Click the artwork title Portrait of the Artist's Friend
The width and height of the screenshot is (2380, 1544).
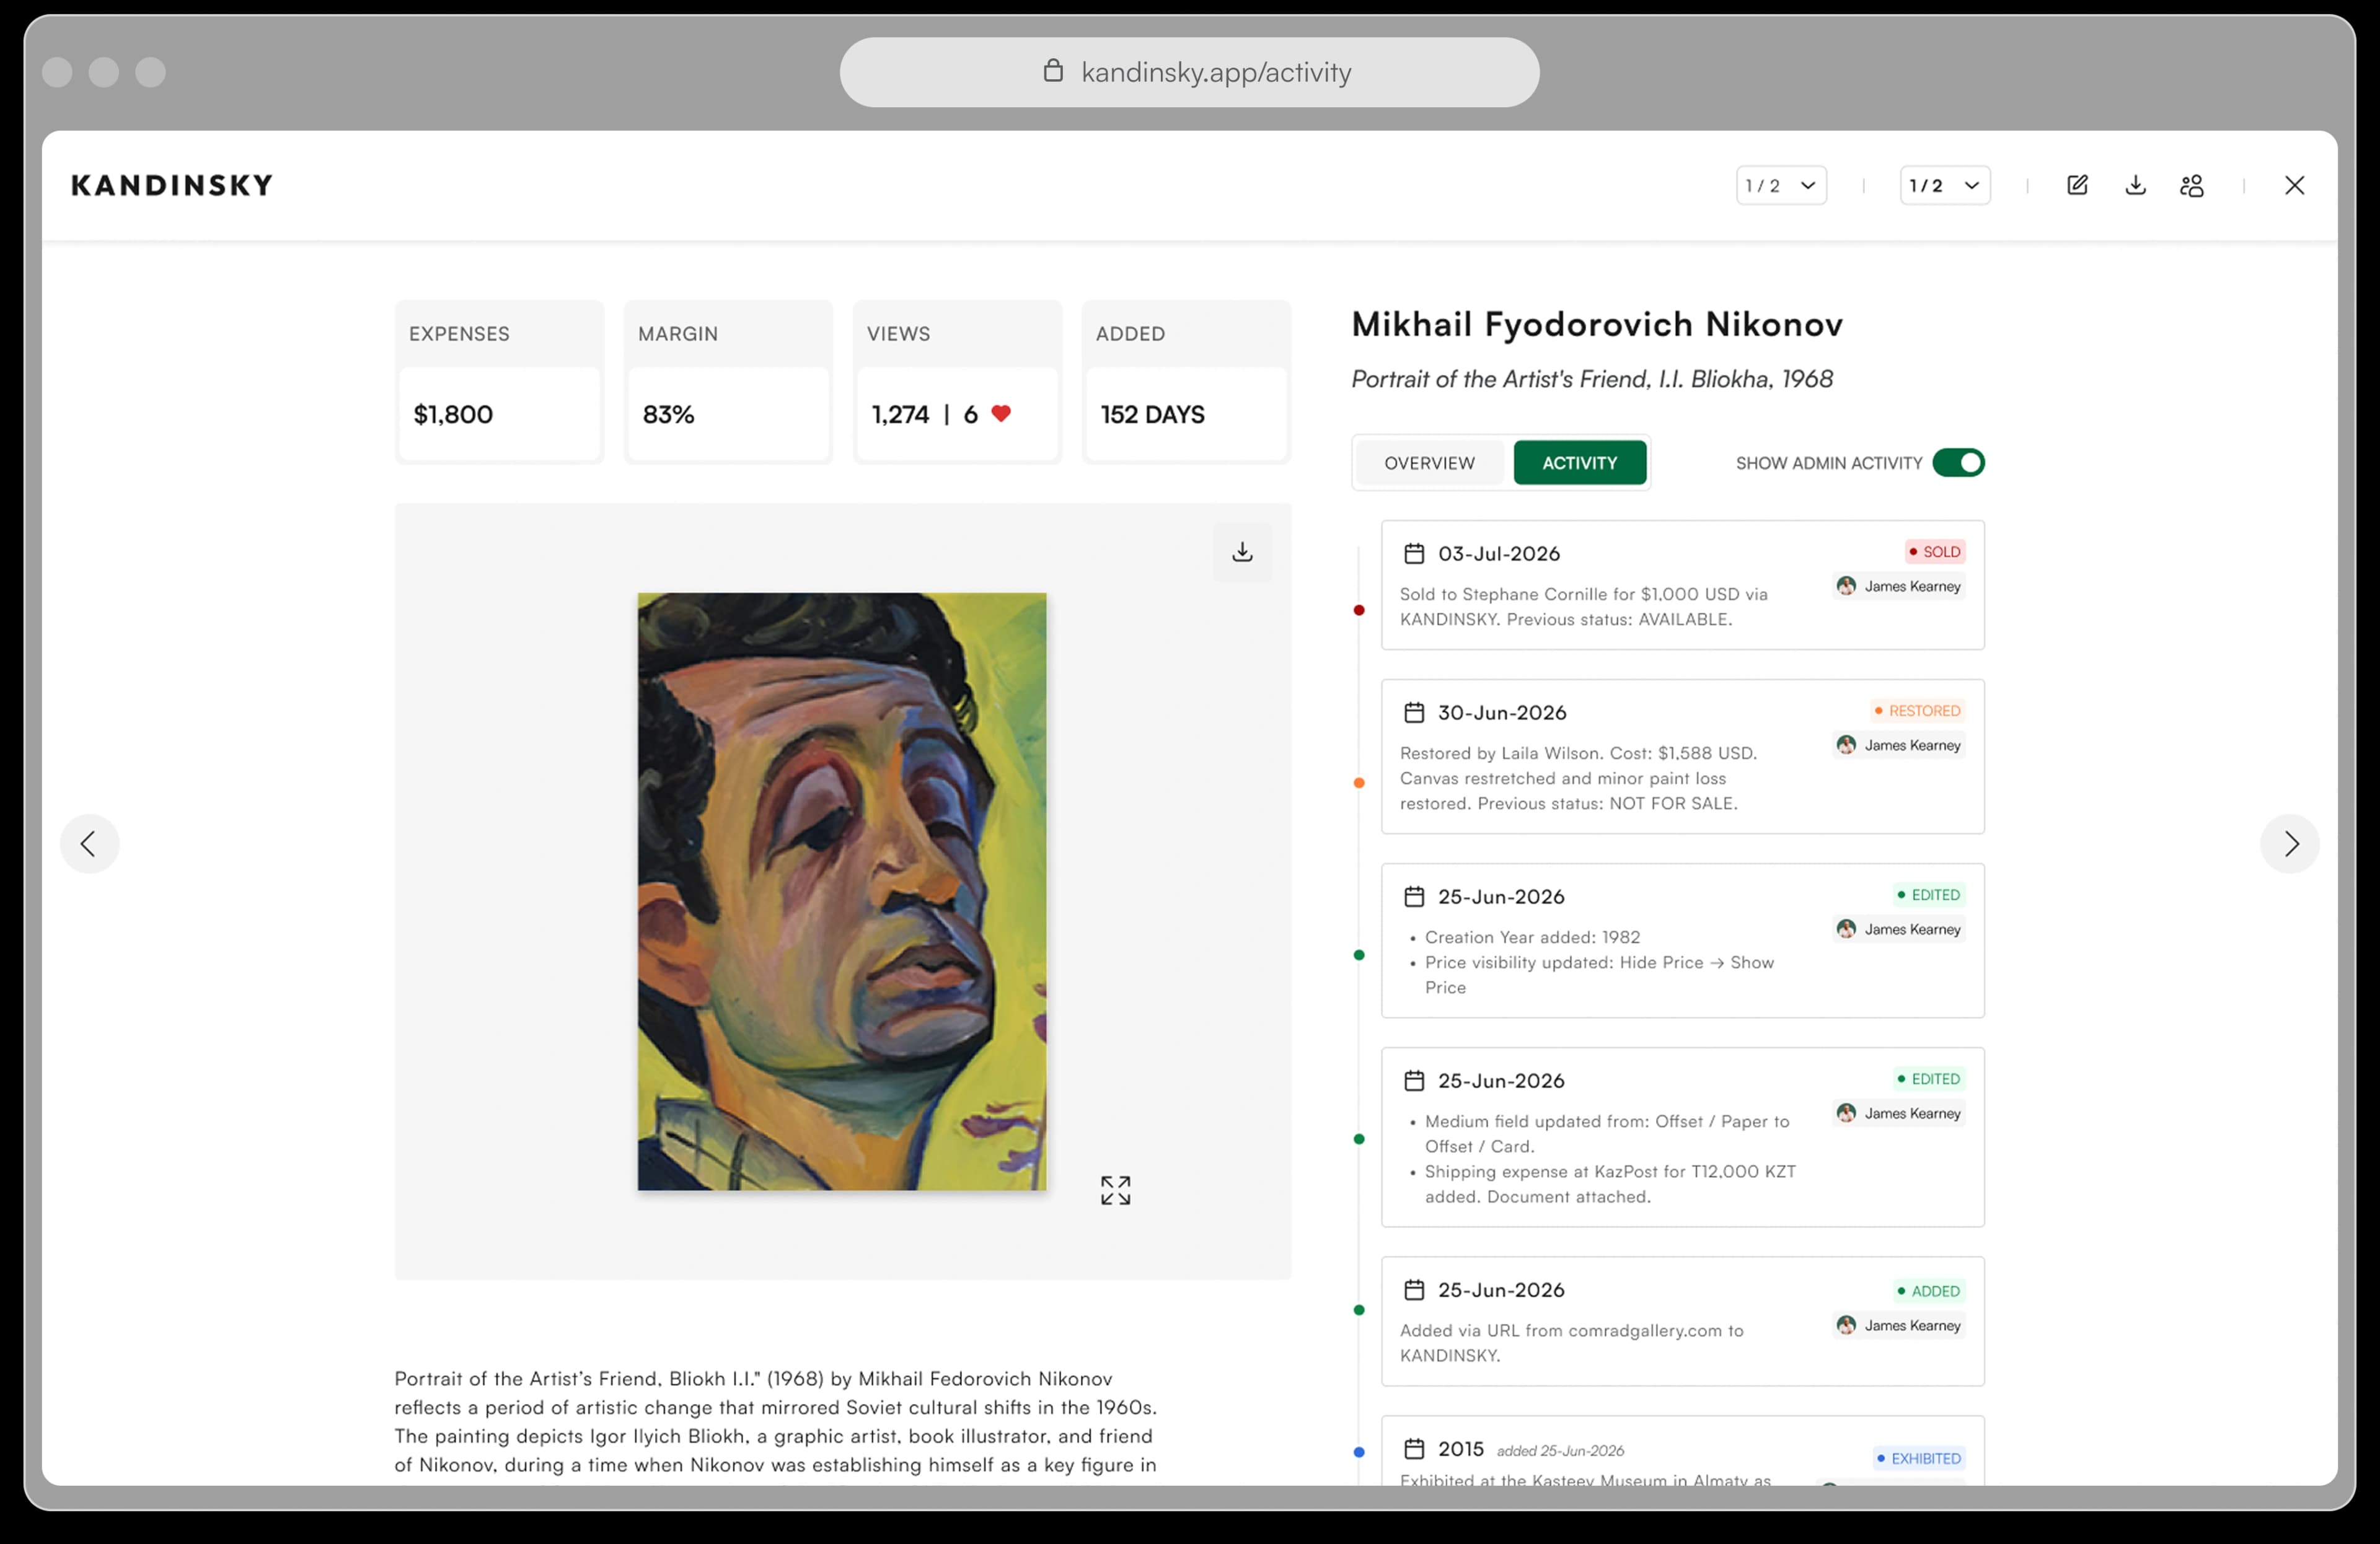point(1592,379)
